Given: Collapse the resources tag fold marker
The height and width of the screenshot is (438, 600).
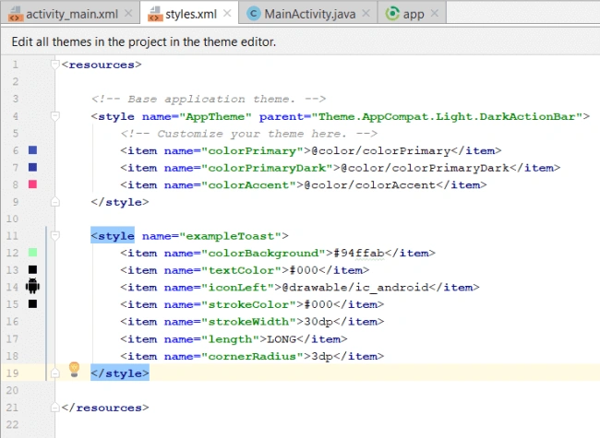Looking at the screenshot, I should (x=55, y=64).
